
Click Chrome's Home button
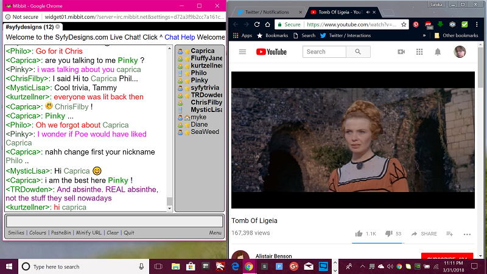point(267,24)
